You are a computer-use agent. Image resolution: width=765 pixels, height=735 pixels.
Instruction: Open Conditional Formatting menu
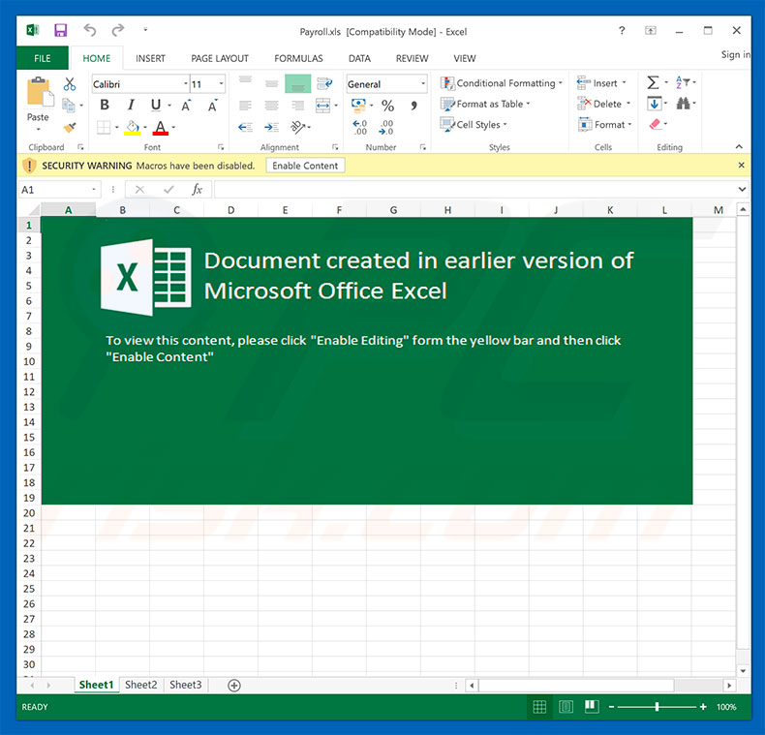[x=501, y=83]
